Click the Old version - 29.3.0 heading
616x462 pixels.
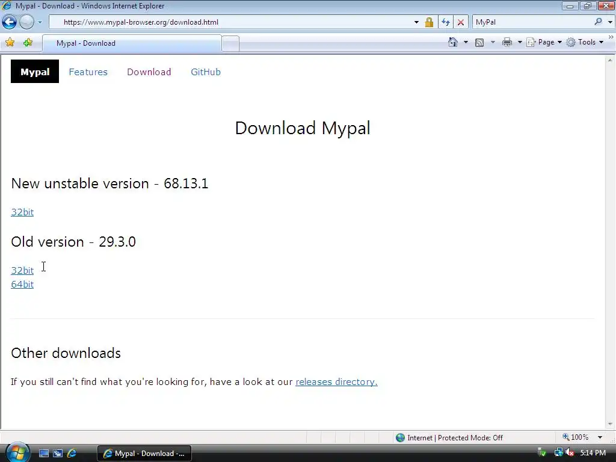click(x=73, y=242)
